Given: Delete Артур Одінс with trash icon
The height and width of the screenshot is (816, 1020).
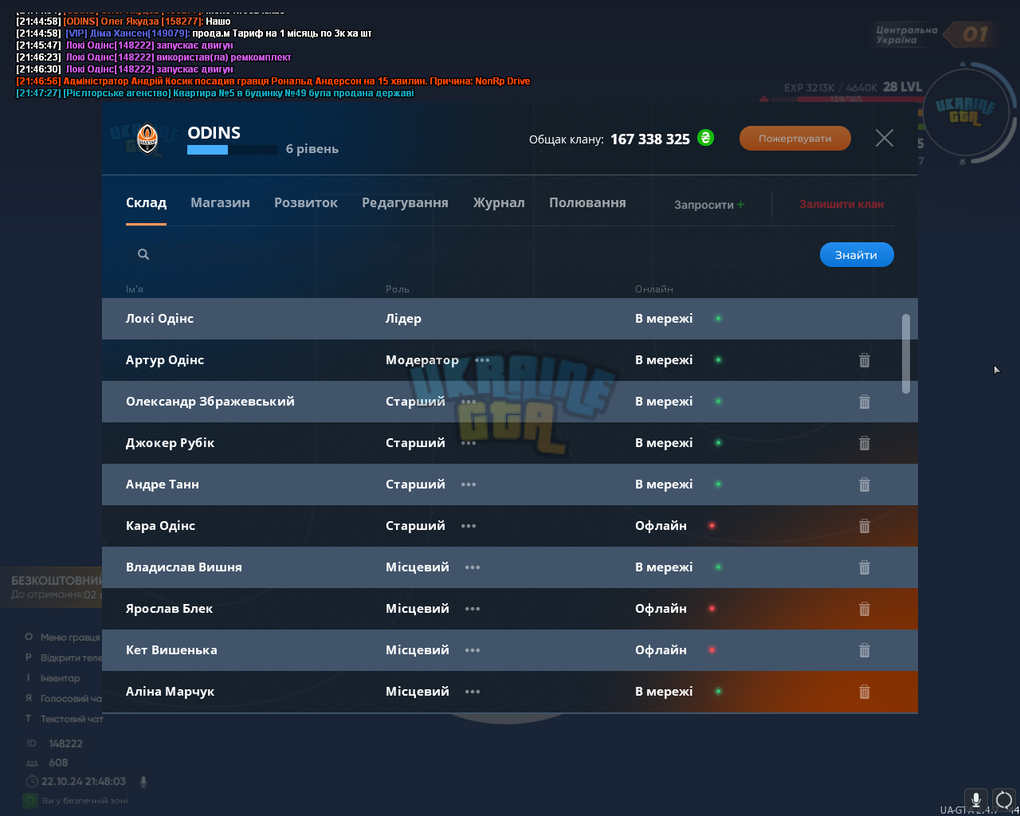Looking at the screenshot, I should tap(865, 360).
